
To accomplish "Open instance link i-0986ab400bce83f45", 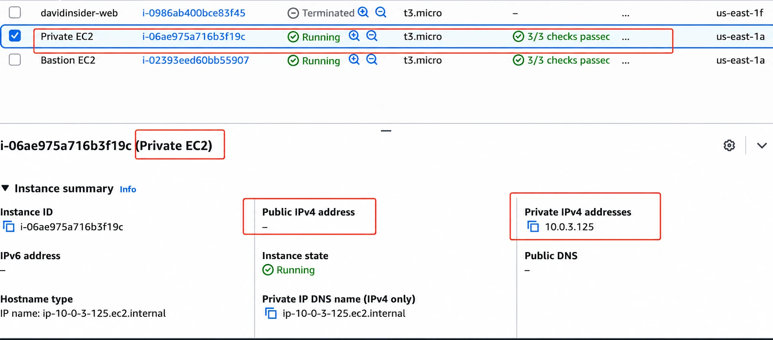I will pos(194,13).
